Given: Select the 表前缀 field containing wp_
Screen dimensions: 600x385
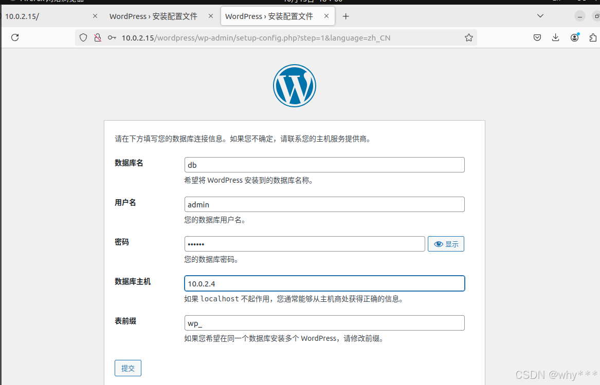Looking at the screenshot, I should (324, 322).
